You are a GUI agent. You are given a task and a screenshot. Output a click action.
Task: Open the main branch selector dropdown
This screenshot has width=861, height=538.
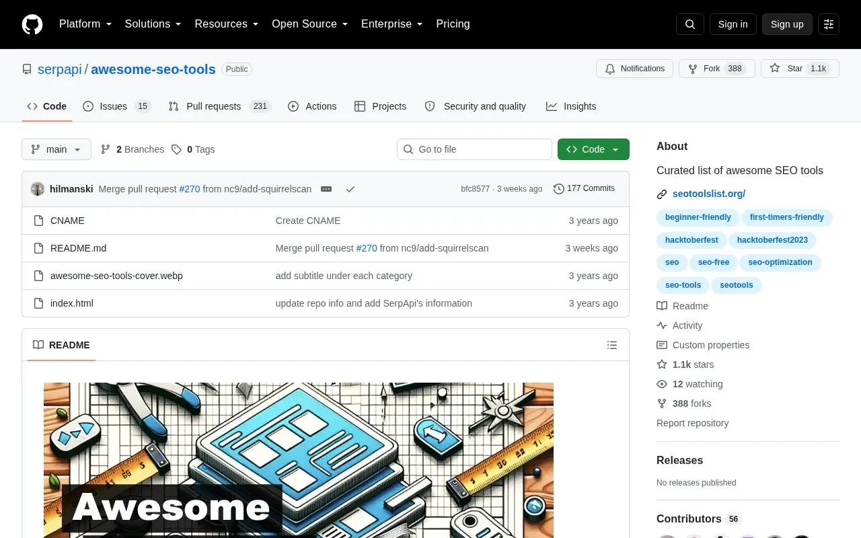tap(57, 149)
